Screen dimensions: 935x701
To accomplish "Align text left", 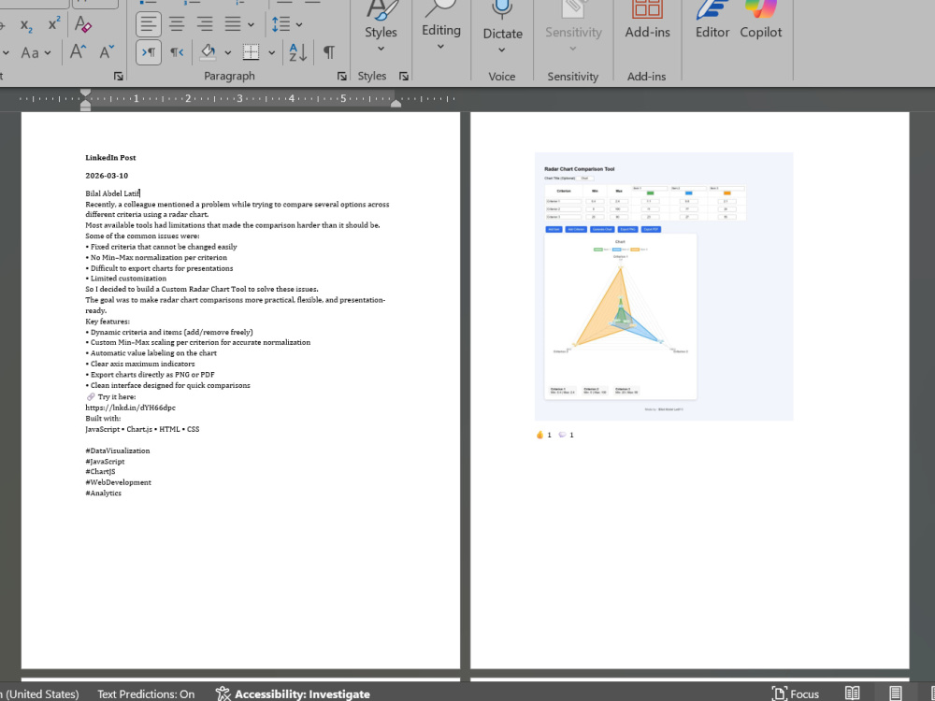I will coord(149,24).
